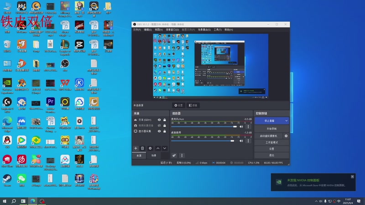This screenshot has width=365, height=205.
Task: Open 麦克风/Aux channel three-dot options
Action: 248,127
